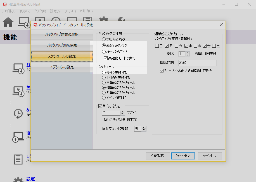Check the 日 (Sunday) checkbox
The image size is (256, 182).
pos(157,46)
